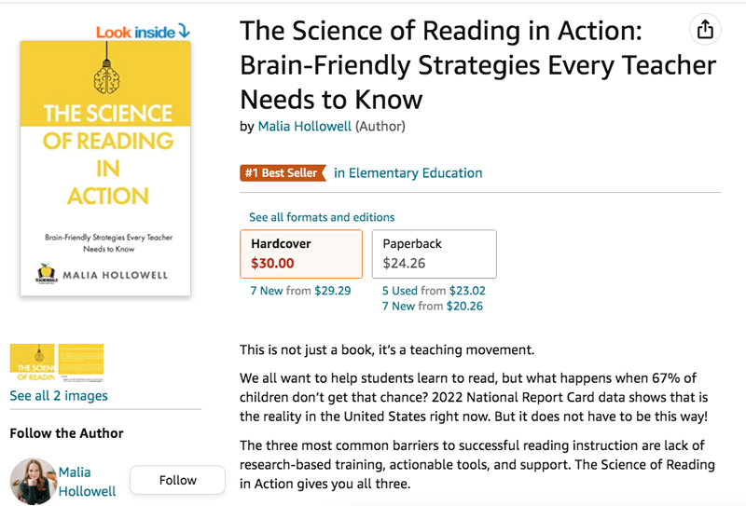Open See all formats and editions
This screenshot has height=506, width=746.
point(322,217)
